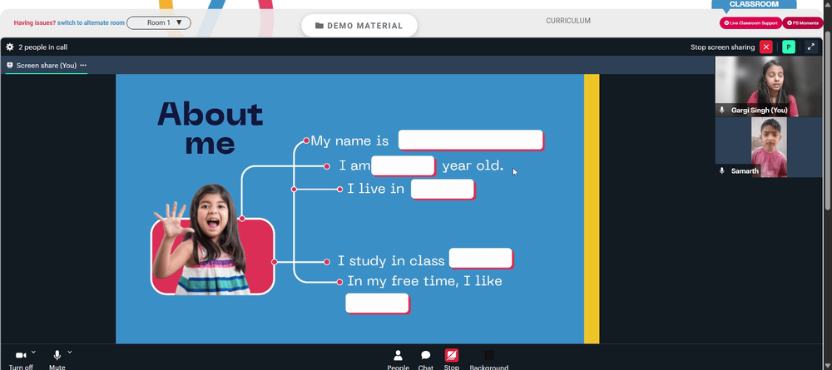Image resolution: width=832 pixels, height=370 pixels.
Task: Select Gargi Singh video thumbnail
Action: click(768, 86)
